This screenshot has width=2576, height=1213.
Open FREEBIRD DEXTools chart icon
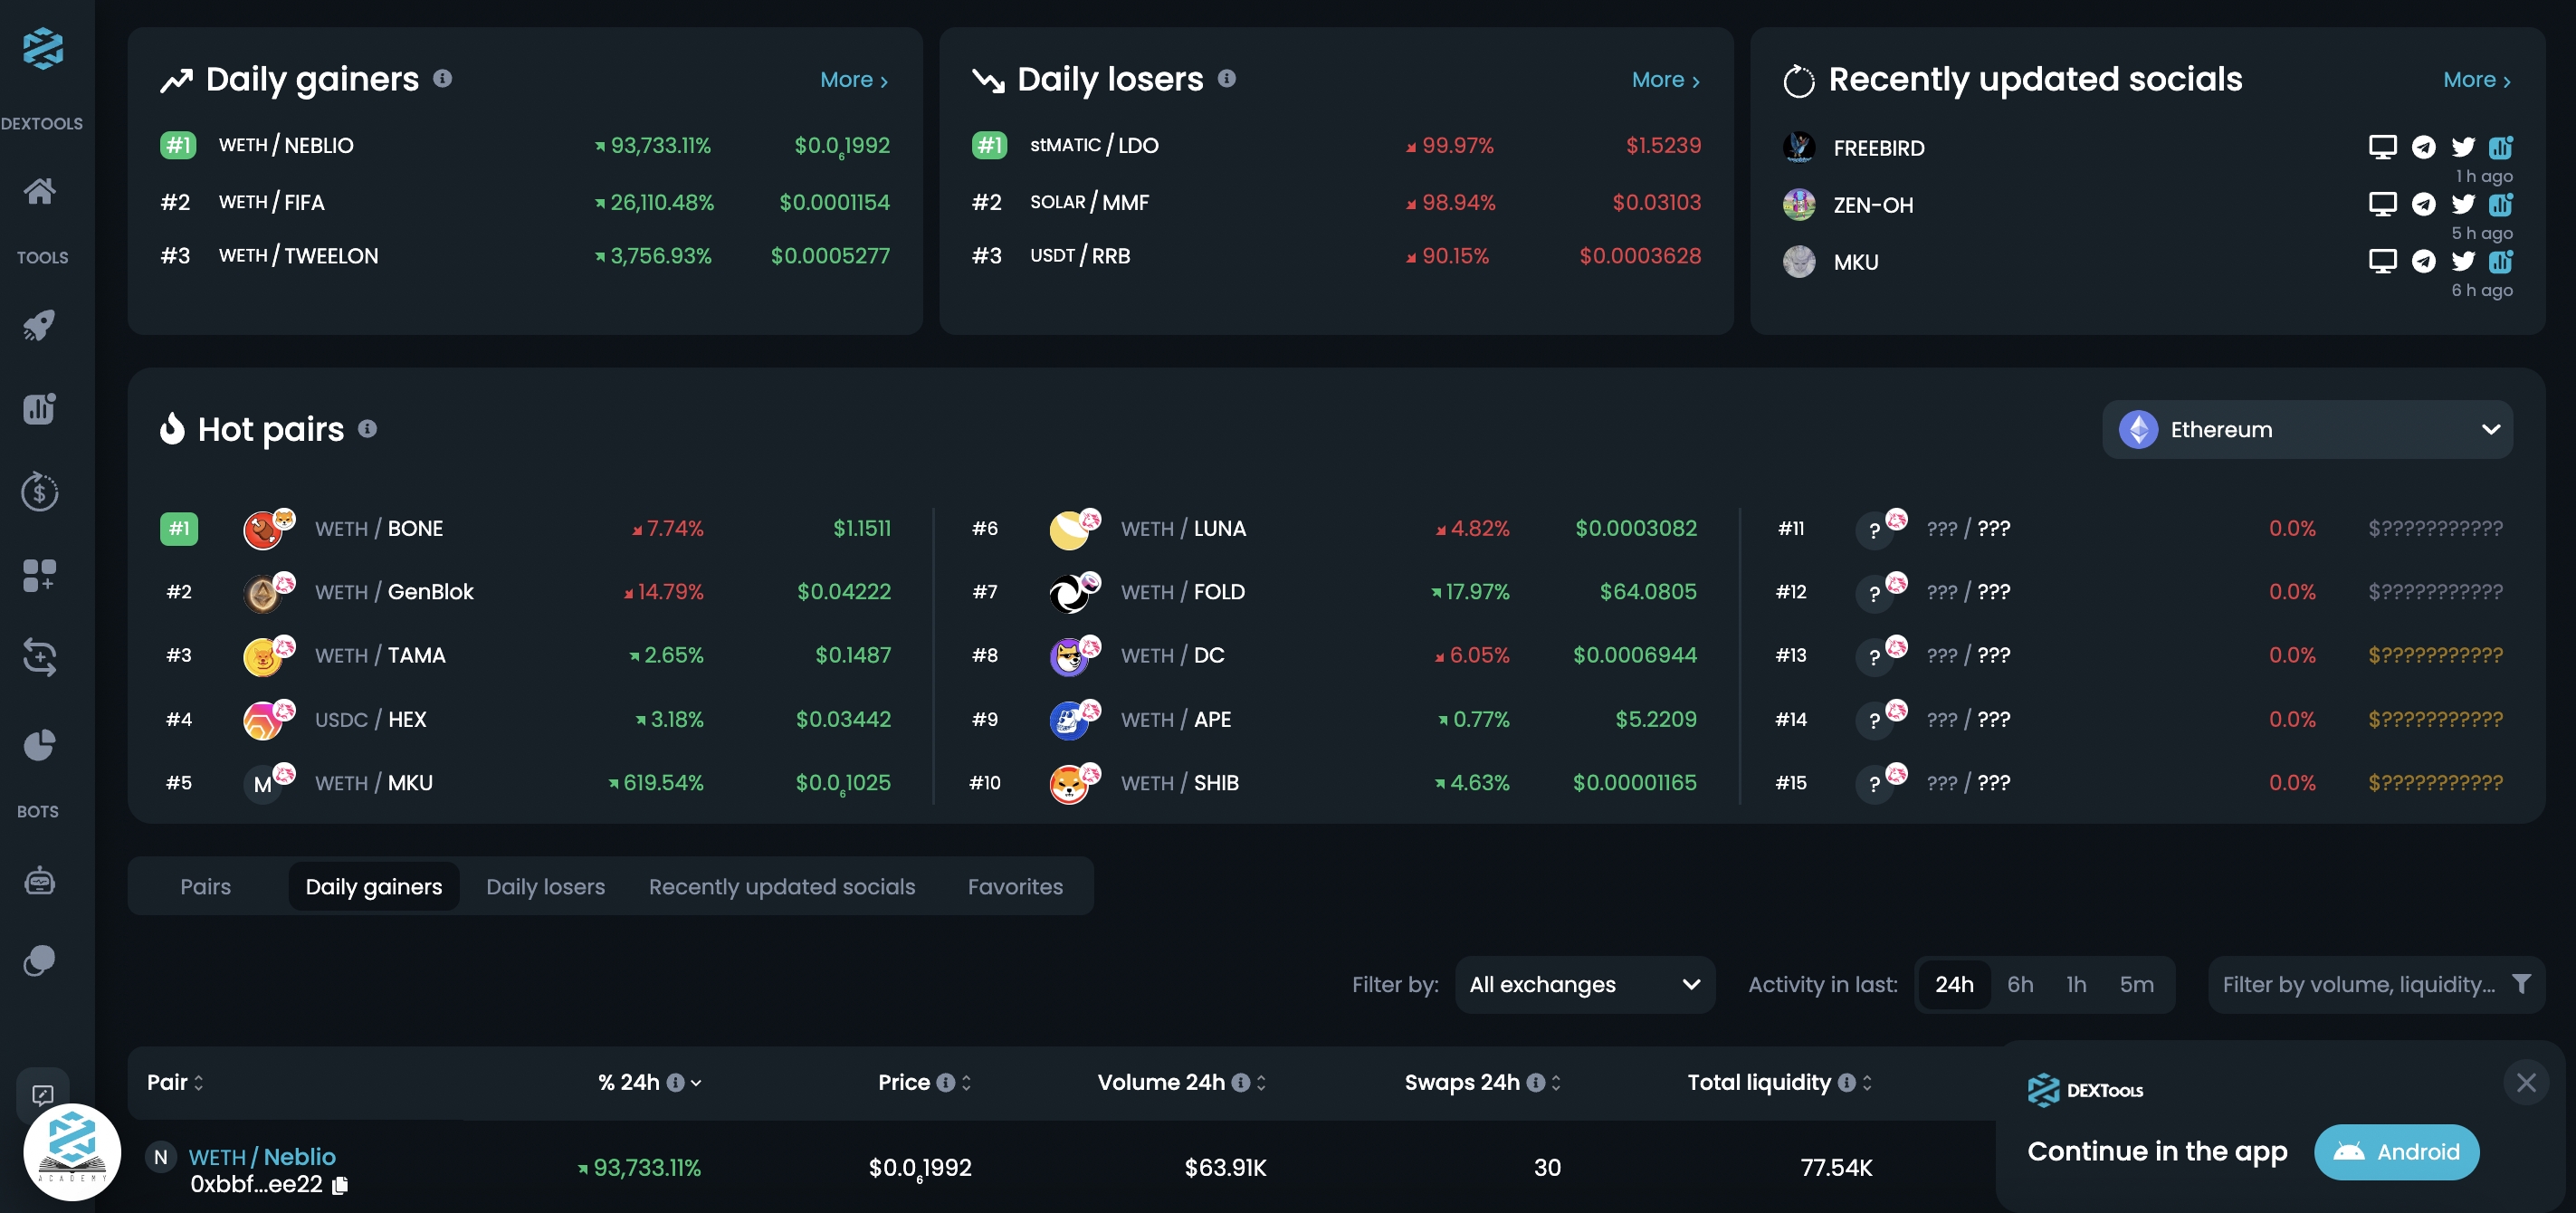coord(2501,147)
